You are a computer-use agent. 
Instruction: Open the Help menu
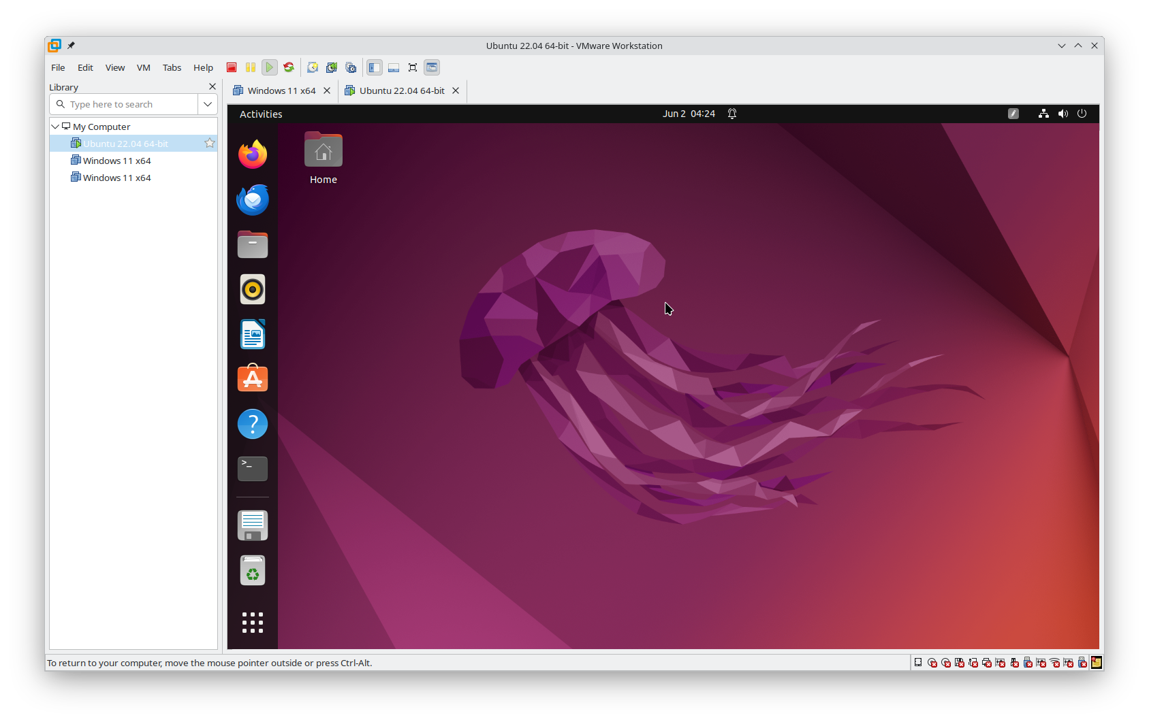click(203, 67)
